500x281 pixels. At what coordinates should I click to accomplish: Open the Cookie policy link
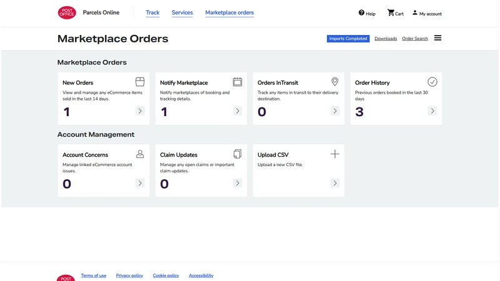[166, 275]
